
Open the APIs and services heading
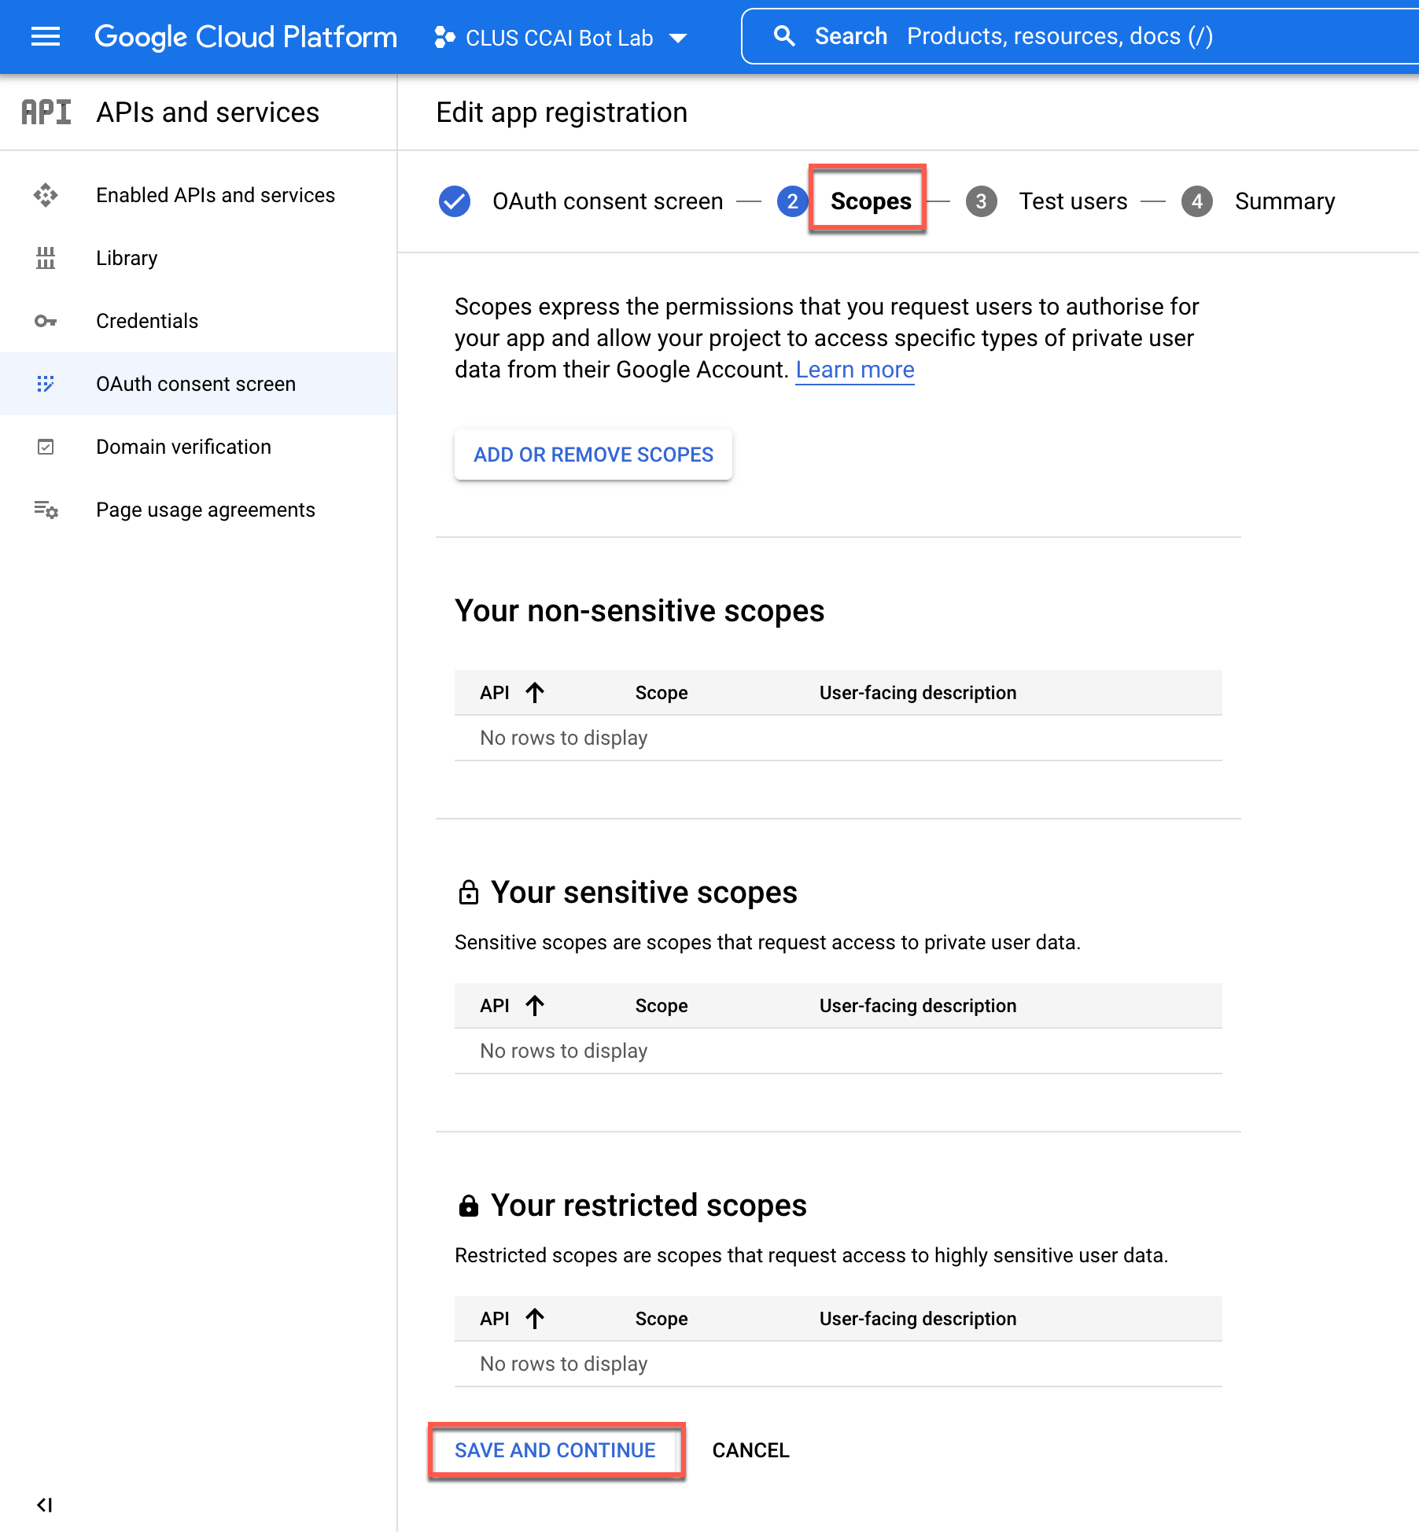click(208, 112)
